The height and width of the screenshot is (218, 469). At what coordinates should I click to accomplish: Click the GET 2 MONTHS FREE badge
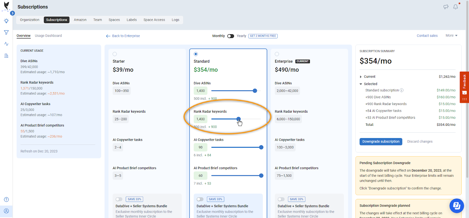(x=263, y=36)
